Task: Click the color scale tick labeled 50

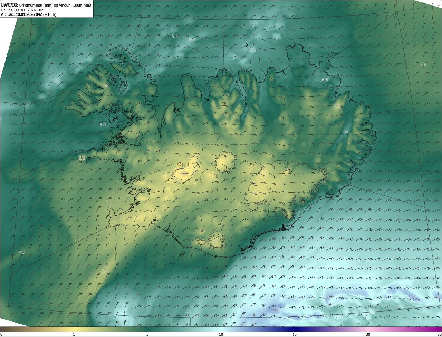Action: point(439,334)
